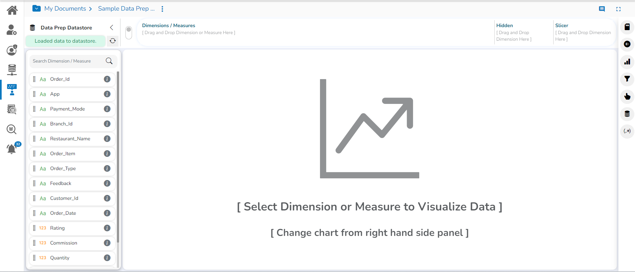Click the home icon in sidebar

12,10
